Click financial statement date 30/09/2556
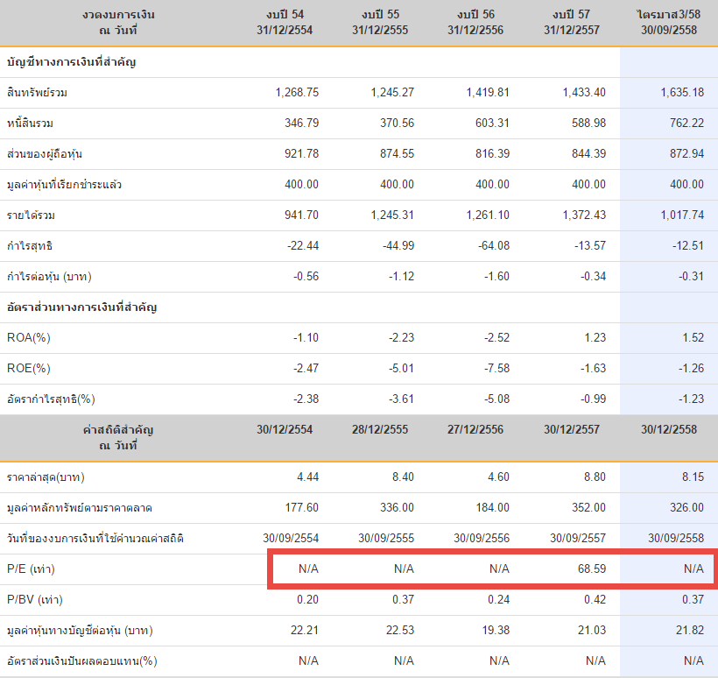Viewport: 718px width, 678px height. (482, 538)
